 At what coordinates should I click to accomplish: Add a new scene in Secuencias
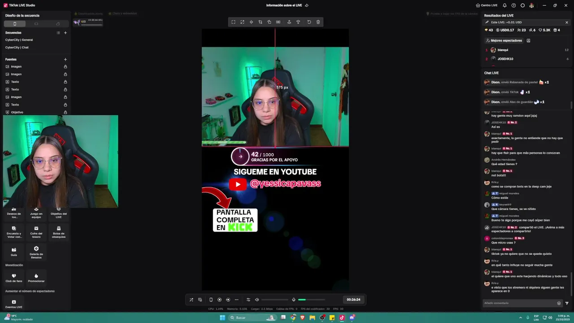[65, 33]
